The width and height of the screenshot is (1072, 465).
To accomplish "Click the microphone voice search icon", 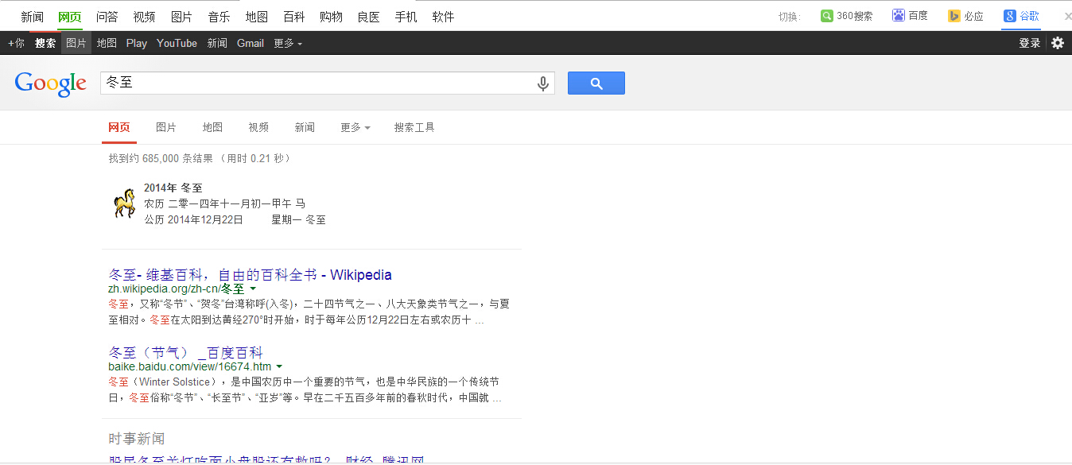I will click(x=543, y=83).
